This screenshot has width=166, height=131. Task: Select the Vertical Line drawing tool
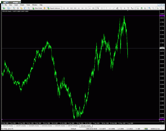pyautogui.click(x=106, y=8)
